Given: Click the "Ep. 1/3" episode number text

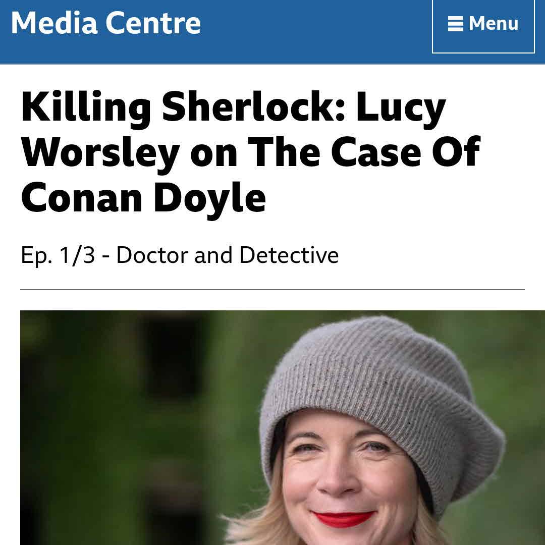Looking at the screenshot, I should [58, 256].
